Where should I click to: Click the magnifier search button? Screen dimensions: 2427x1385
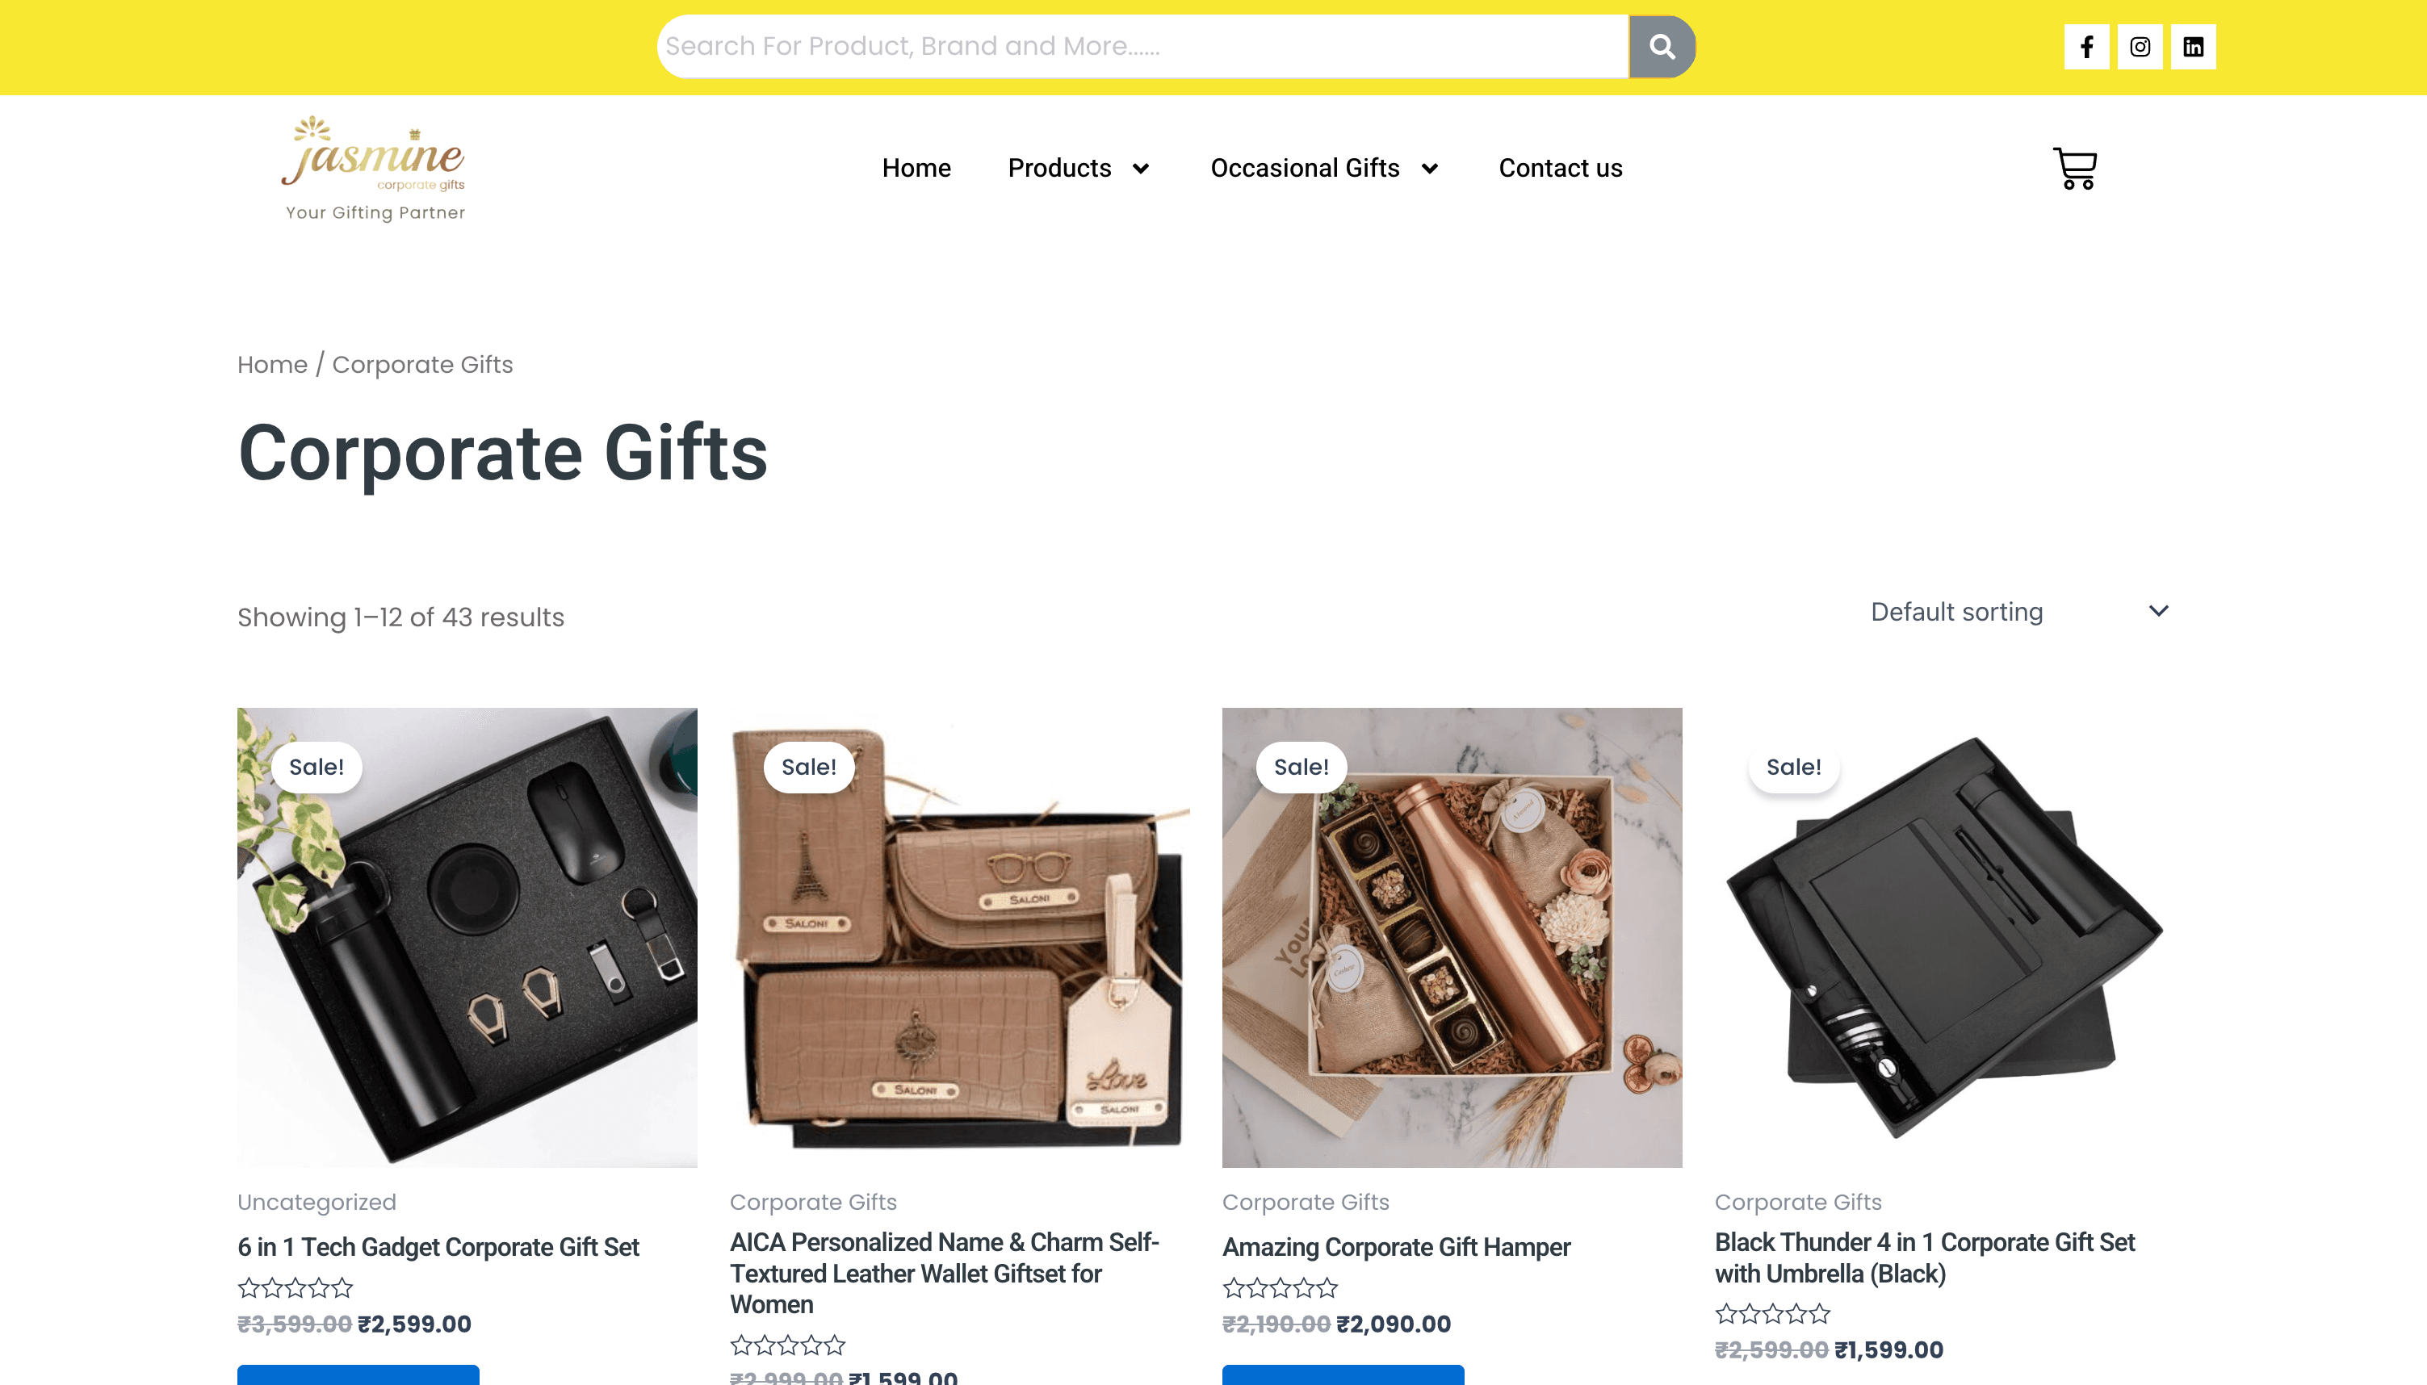(1661, 47)
